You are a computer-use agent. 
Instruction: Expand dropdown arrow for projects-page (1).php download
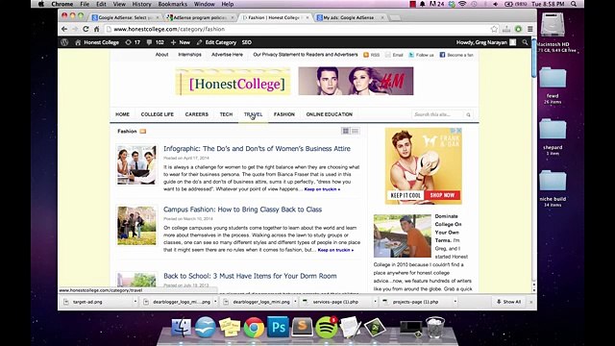pos(455,302)
